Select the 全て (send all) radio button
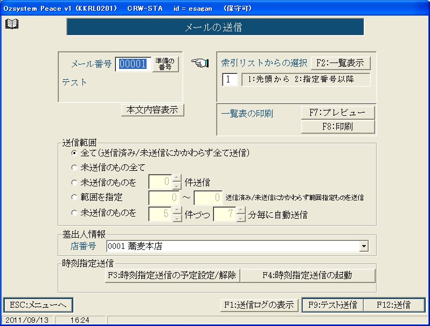This screenshot has height=326, width=430. [74, 153]
